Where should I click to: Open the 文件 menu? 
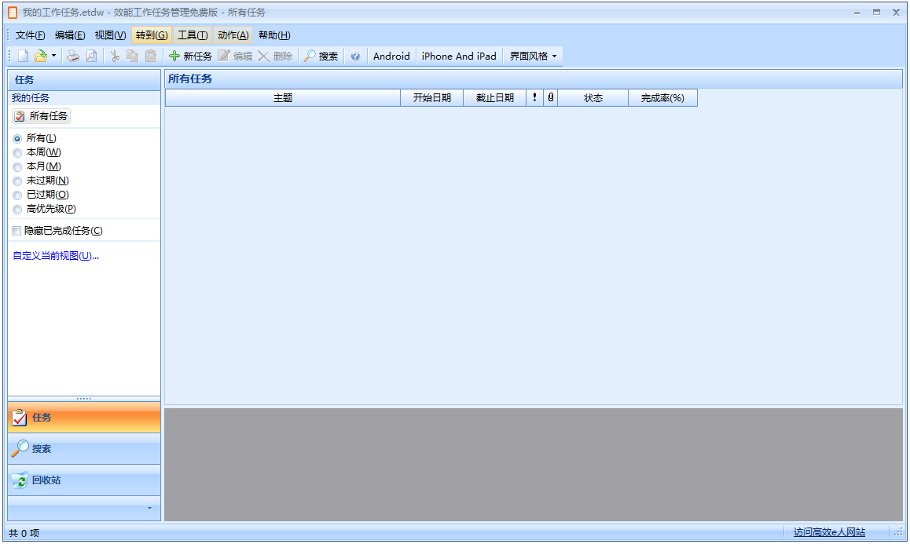30,35
